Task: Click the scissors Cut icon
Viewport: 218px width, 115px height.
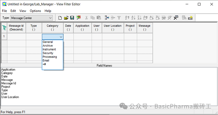Action: point(87,18)
